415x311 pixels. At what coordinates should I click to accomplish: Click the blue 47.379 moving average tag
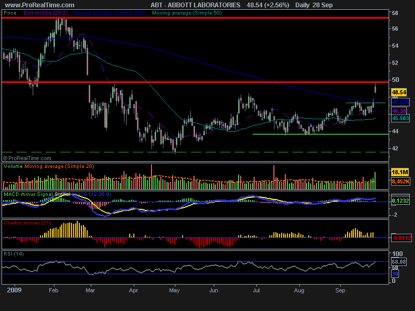pos(400,102)
